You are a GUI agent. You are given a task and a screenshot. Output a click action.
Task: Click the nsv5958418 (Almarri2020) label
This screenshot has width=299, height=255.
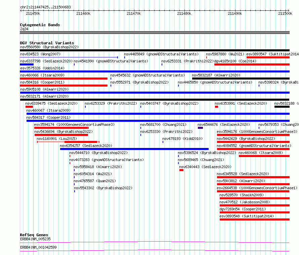click(98, 167)
